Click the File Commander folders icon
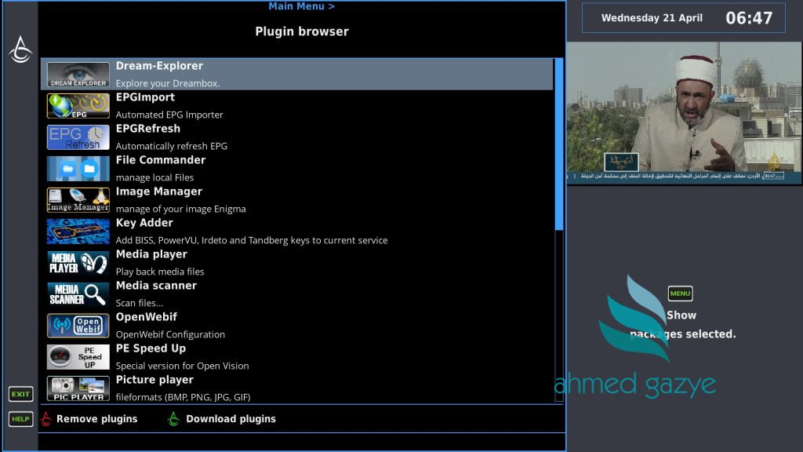The height and width of the screenshot is (452, 803). (78, 169)
